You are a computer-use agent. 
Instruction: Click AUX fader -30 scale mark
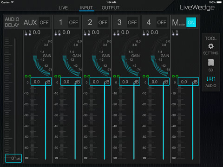click(x=26, y=115)
